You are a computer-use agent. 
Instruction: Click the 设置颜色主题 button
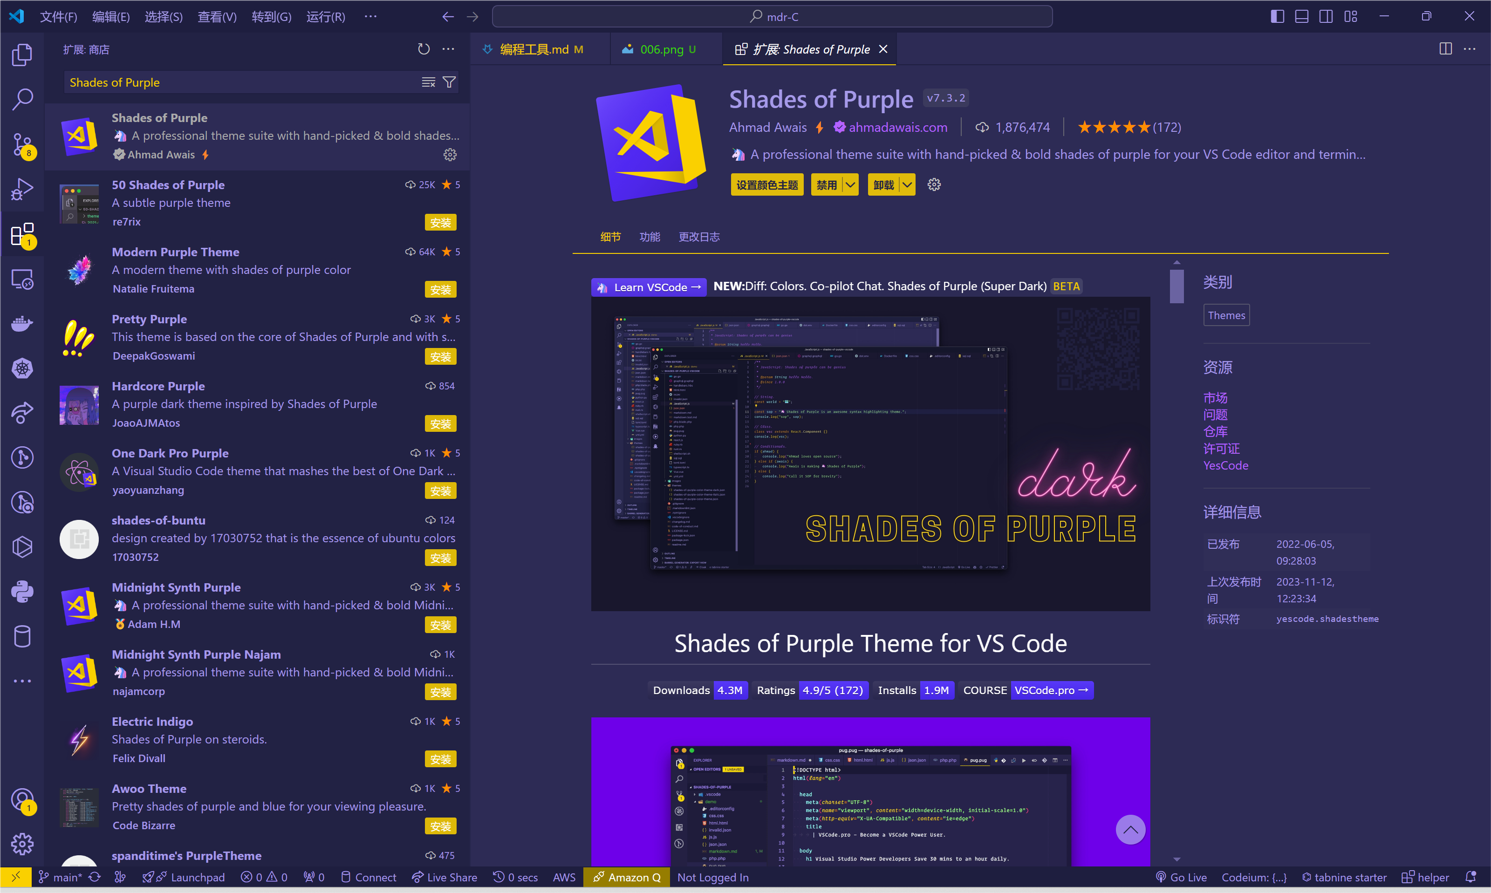pos(766,185)
